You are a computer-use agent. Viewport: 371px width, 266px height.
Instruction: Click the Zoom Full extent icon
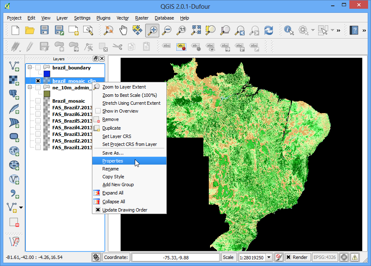[196, 30]
